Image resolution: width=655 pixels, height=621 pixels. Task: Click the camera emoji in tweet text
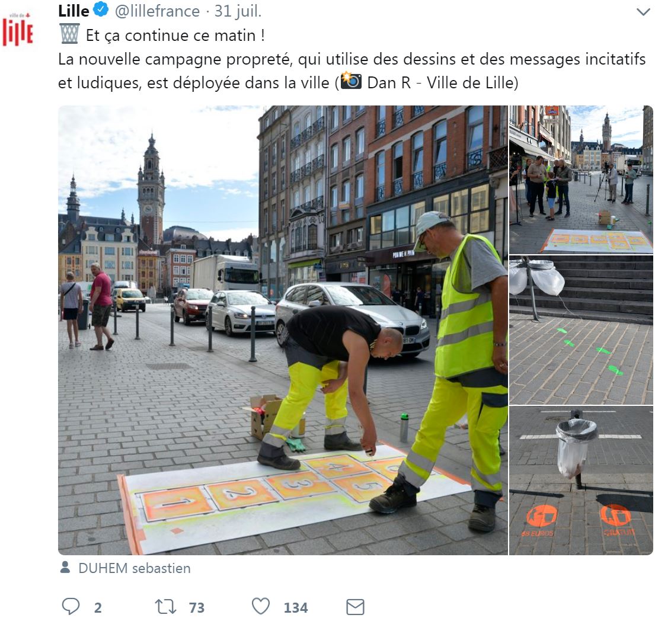pos(352,81)
